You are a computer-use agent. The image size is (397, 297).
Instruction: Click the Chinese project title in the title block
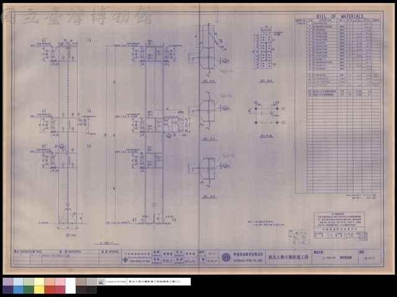(288, 257)
